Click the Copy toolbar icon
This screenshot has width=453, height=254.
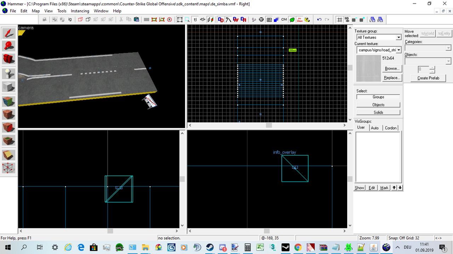[129, 20]
